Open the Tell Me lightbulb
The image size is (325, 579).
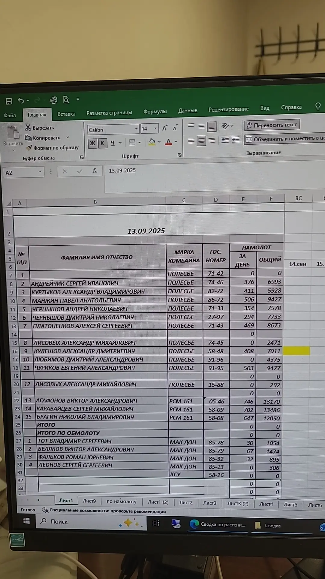[318, 106]
